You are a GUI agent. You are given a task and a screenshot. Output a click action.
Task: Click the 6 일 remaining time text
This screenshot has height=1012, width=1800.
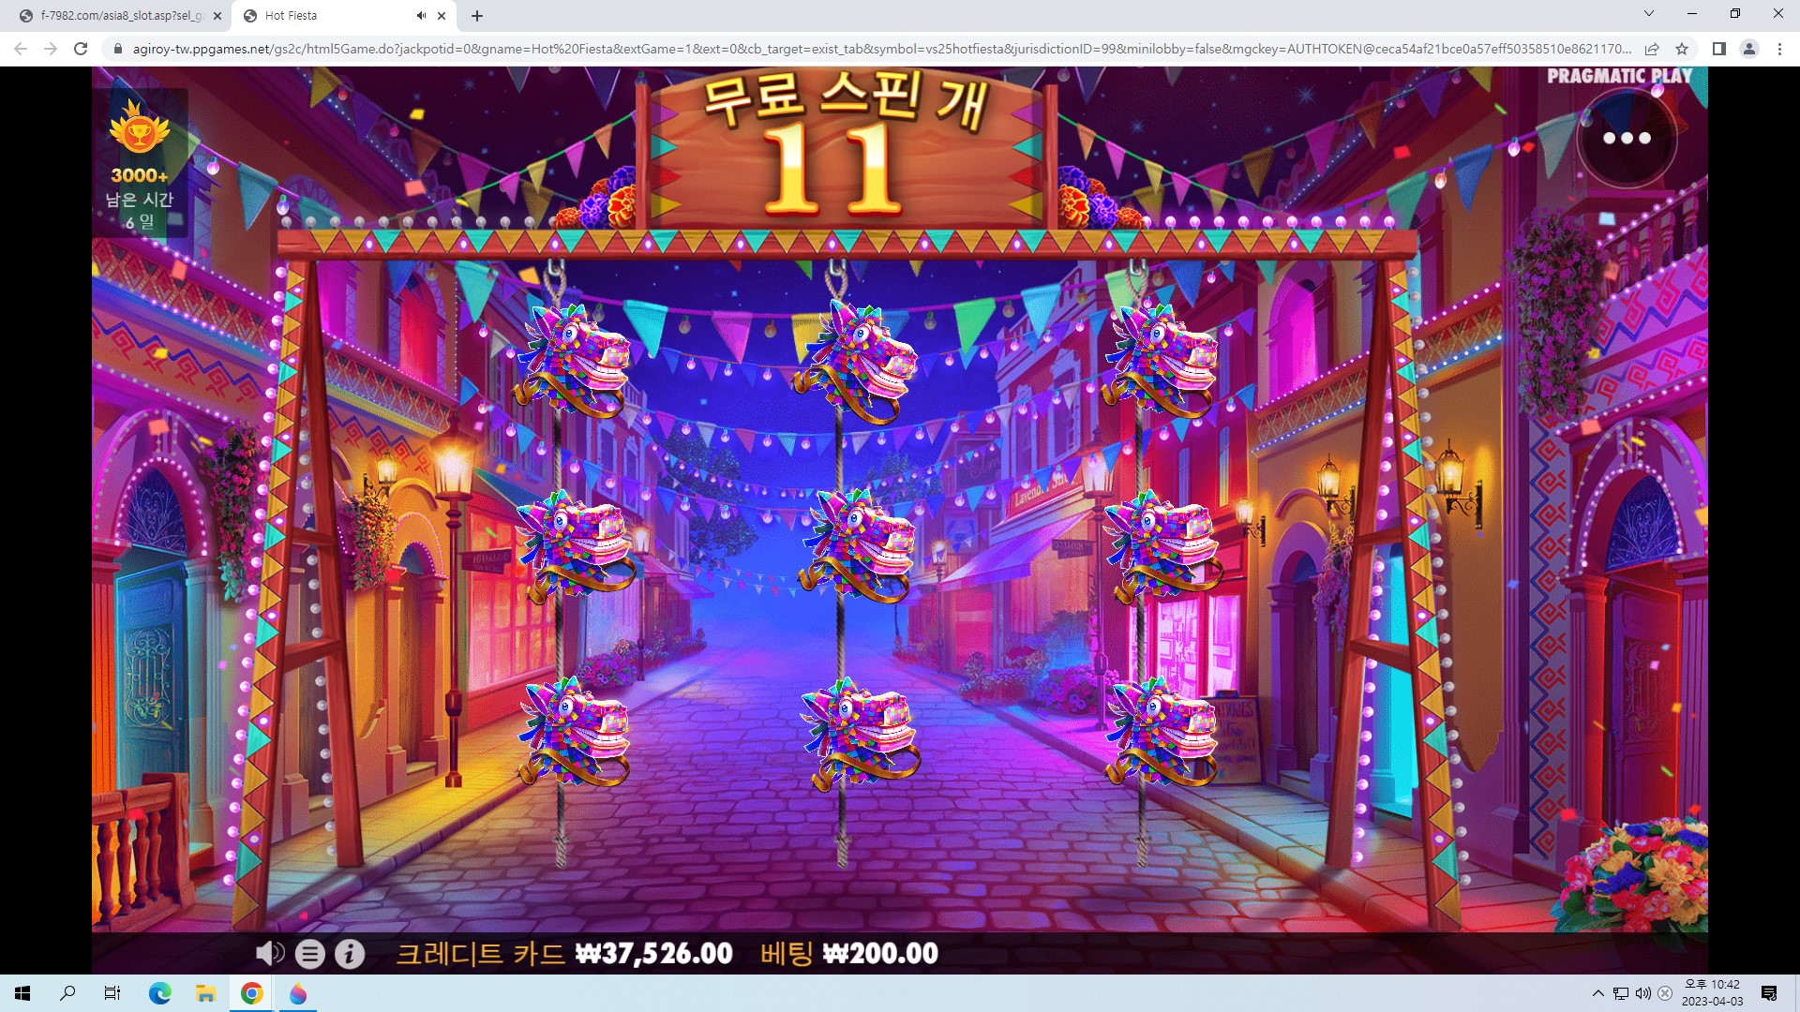tap(140, 222)
